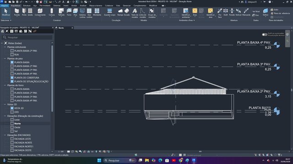Toggle Gráficos acelerados switch
The image size is (293, 164).
coord(265,35)
